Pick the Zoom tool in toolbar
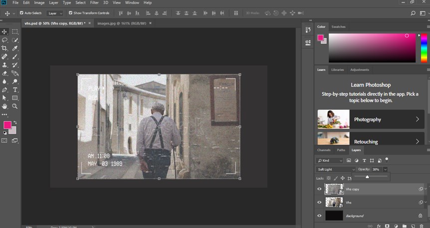This screenshot has width=430, height=228. 15,106
